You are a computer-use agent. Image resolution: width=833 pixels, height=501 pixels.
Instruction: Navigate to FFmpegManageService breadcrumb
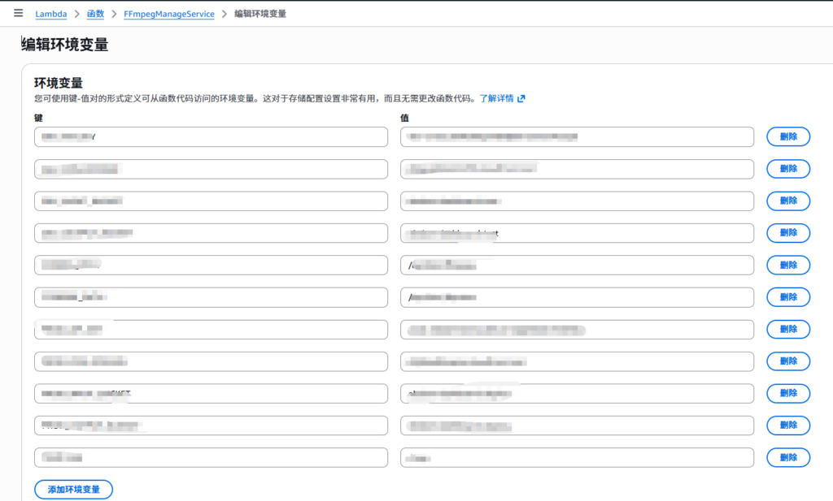(x=169, y=14)
